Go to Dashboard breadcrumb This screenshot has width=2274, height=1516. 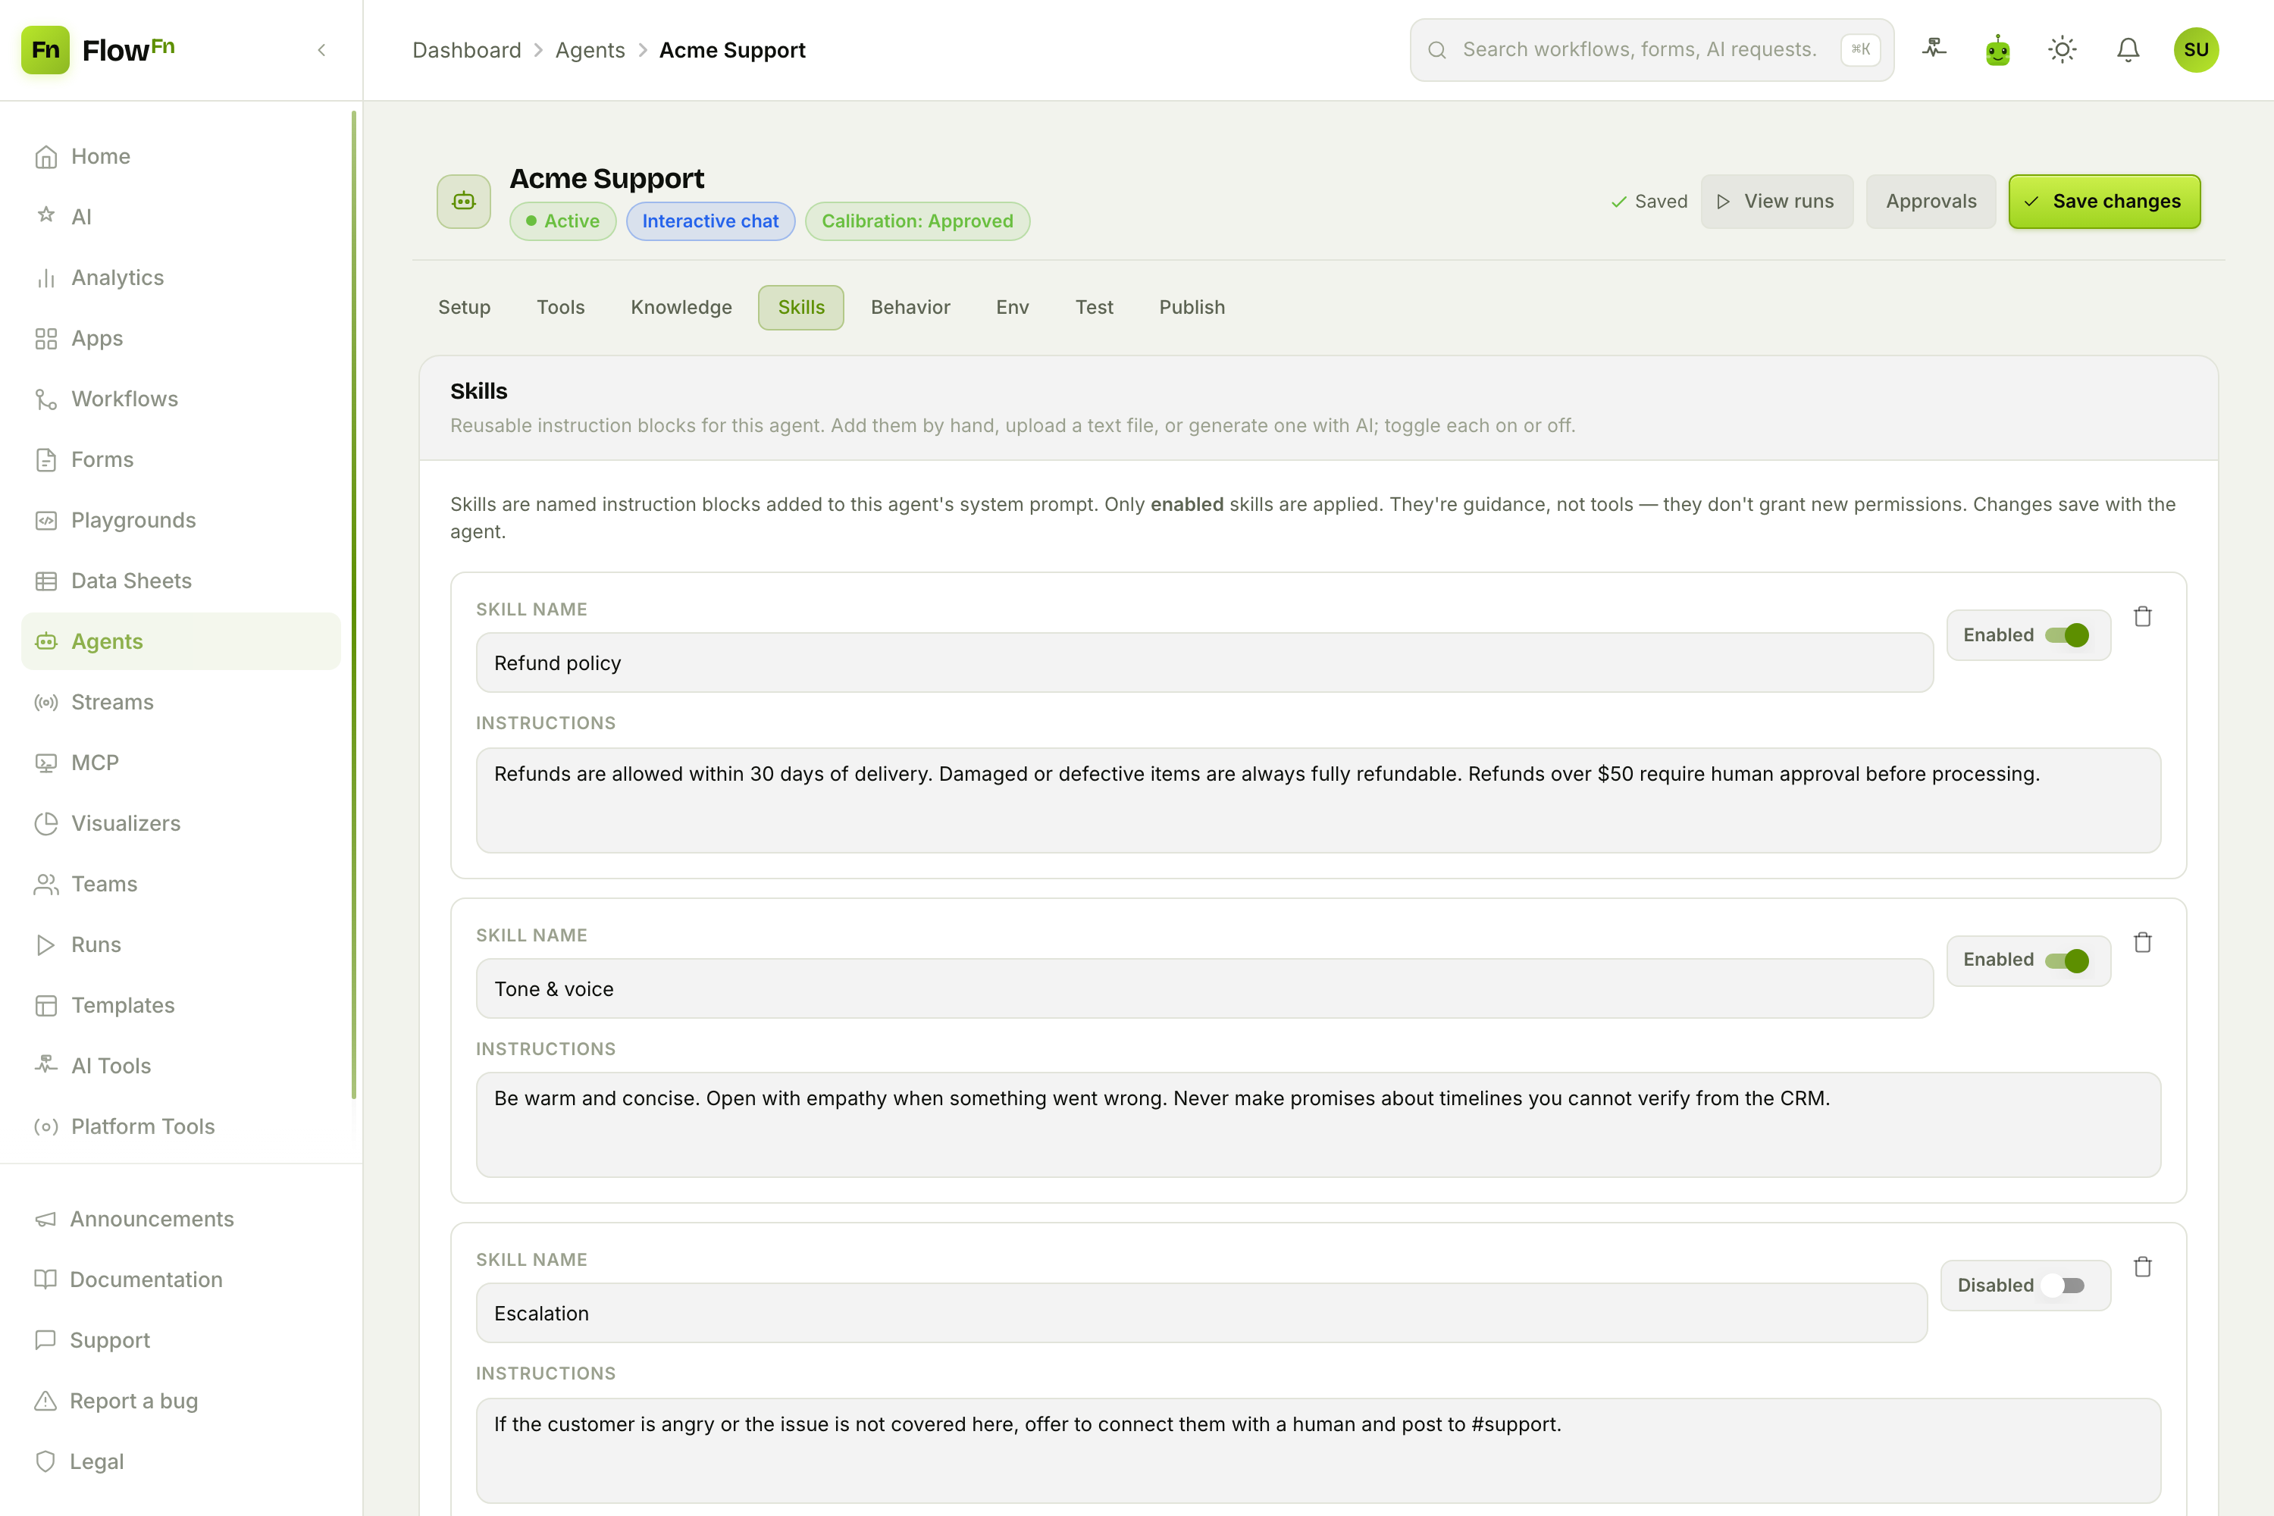click(x=466, y=50)
